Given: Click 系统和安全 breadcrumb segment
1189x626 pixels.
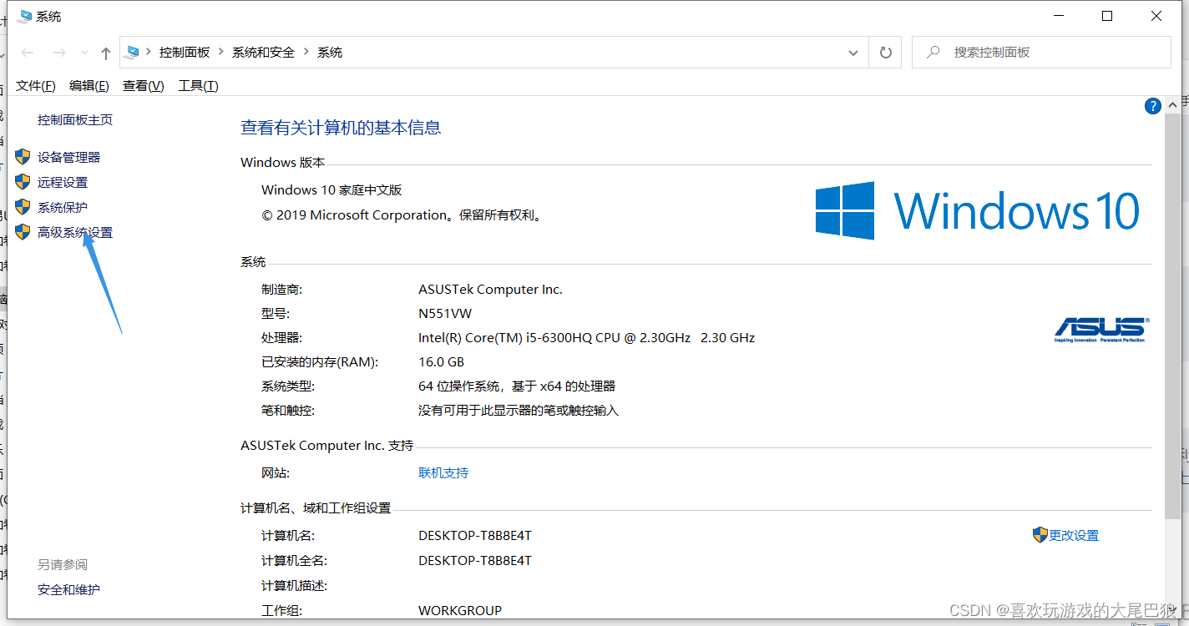Looking at the screenshot, I should coord(264,52).
